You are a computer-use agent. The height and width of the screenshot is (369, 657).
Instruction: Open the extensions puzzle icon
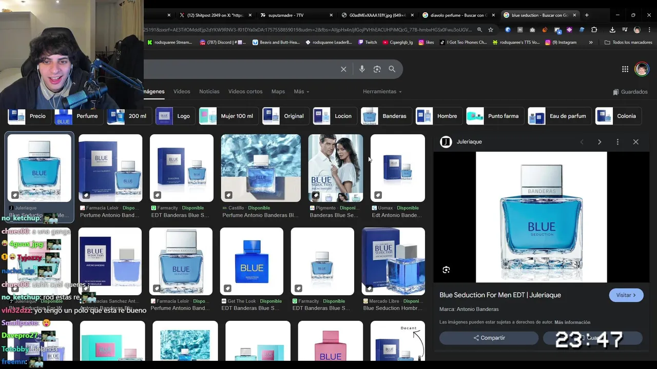[594, 30]
